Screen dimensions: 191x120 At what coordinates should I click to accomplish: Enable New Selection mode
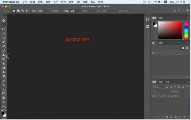point(14,11)
